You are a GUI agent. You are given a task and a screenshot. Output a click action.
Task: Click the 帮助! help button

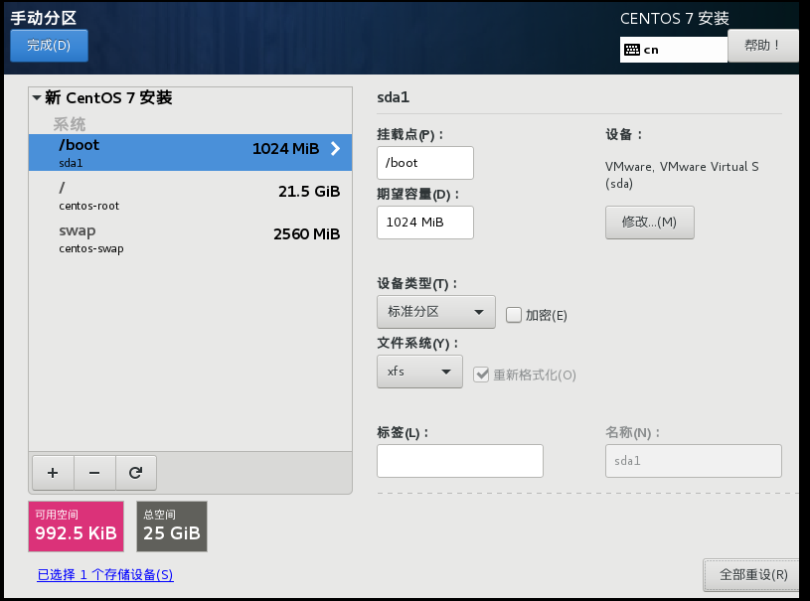pyautogui.click(x=762, y=46)
